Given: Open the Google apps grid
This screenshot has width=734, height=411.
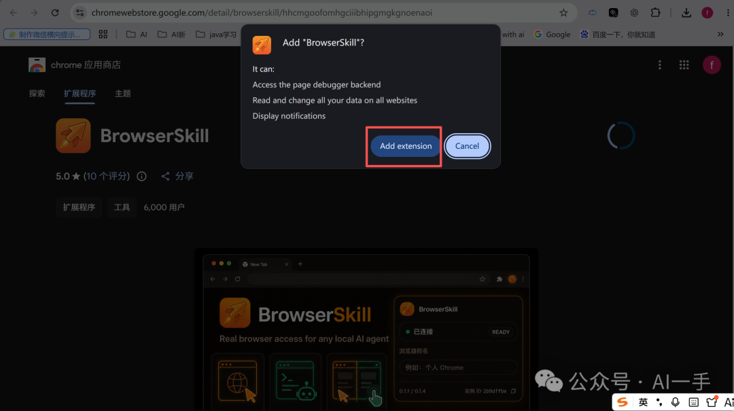Looking at the screenshot, I should click(x=684, y=65).
